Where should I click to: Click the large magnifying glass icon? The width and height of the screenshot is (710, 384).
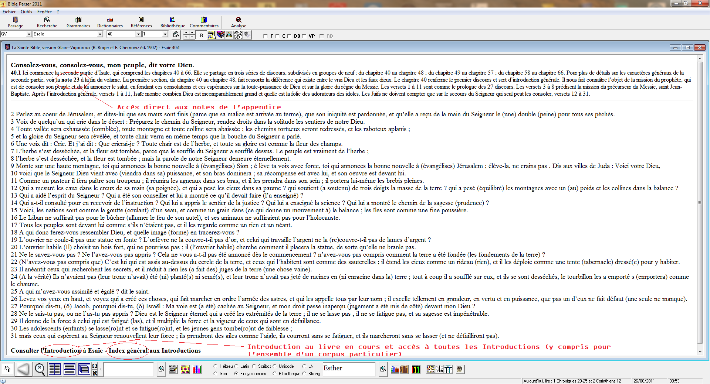pyautogui.click(x=40, y=369)
